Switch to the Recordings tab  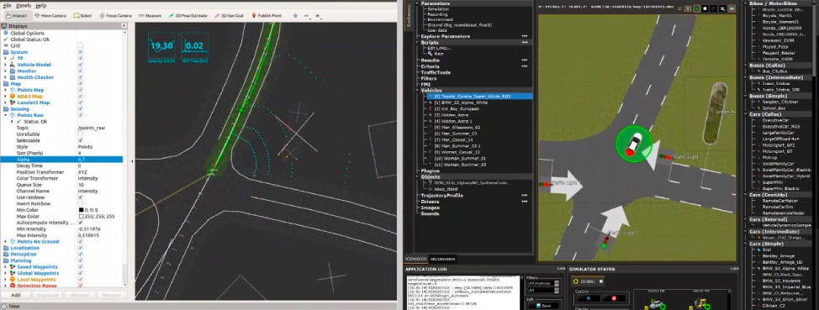click(x=443, y=259)
